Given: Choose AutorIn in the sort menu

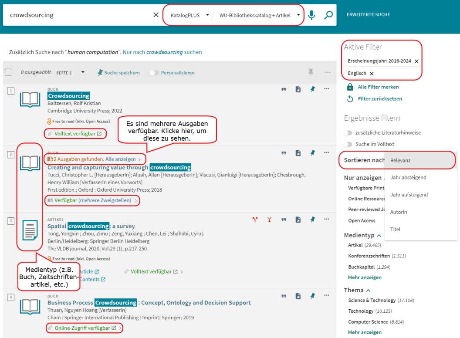Looking at the screenshot, I should pyautogui.click(x=399, y=212).
